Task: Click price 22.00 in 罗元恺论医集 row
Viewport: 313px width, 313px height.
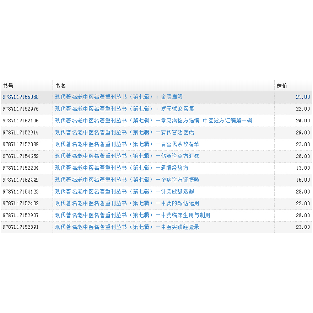Action: click(303, 109)
